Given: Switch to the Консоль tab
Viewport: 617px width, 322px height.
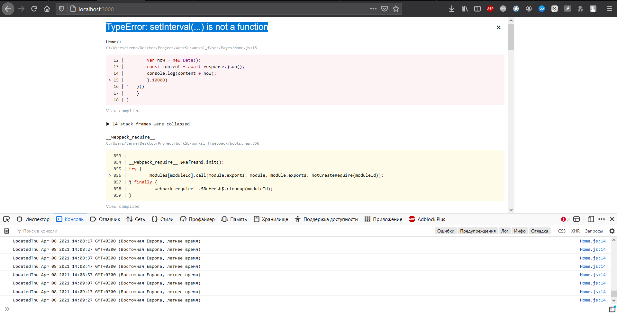Looking at the screenshot, I should tap(70, 219).
